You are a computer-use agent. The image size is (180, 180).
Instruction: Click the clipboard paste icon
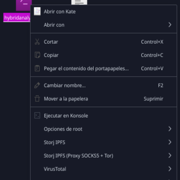tap(37, 68)
